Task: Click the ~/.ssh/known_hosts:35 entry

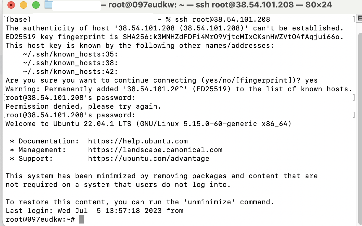Action: (x=70, y=54)
